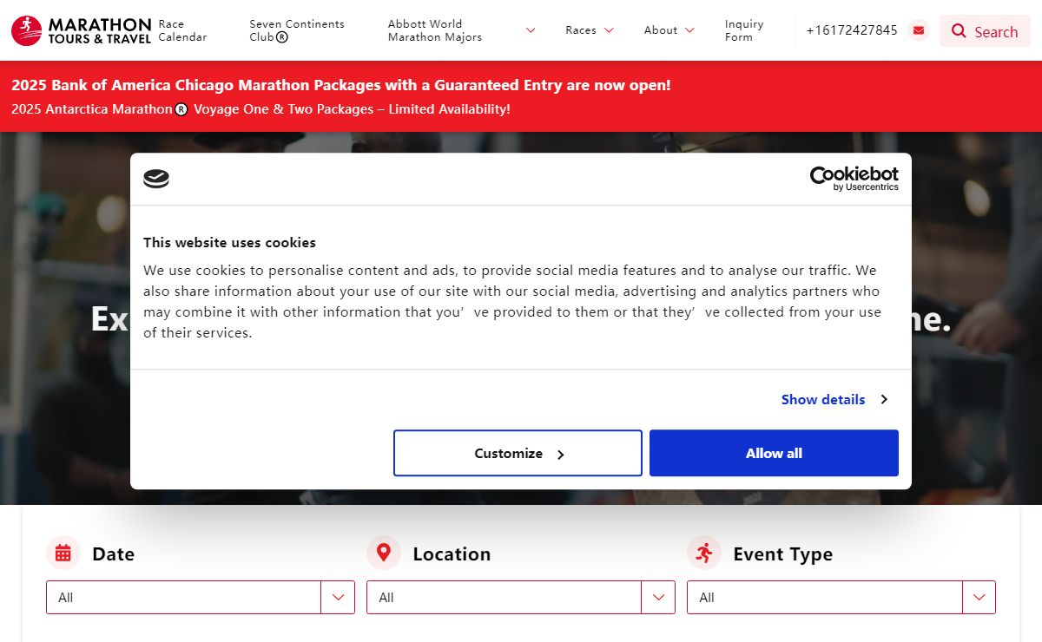Click the Customize cookies button
Image resolution: width=1042 pixels, height=642 pixels.
tap(518, 453)
